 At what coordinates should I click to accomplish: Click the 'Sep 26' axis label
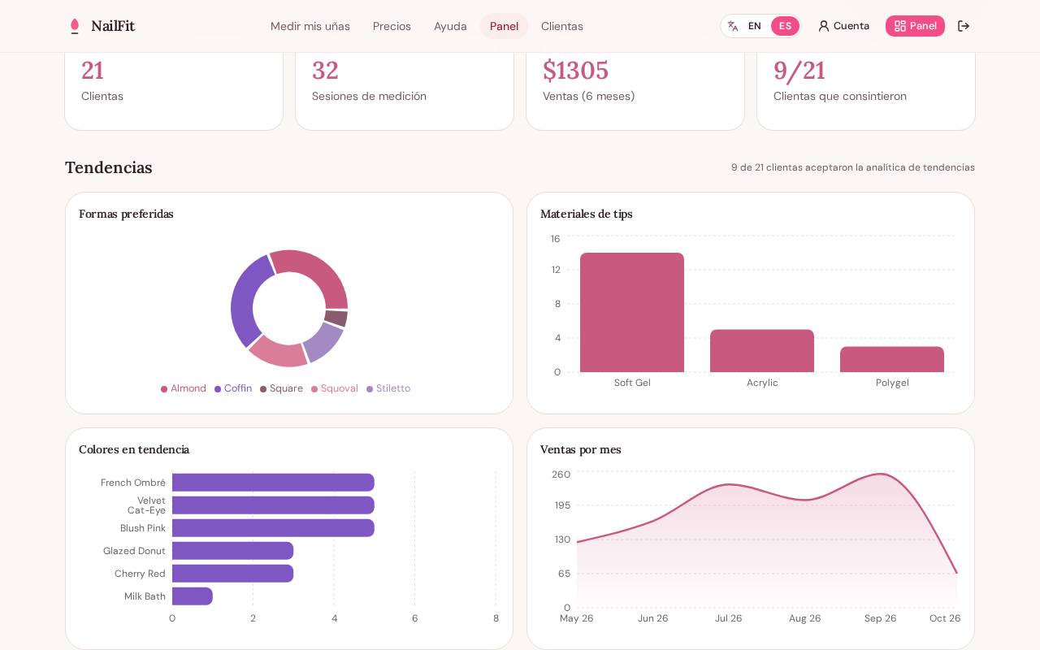(x=881, y=618)
